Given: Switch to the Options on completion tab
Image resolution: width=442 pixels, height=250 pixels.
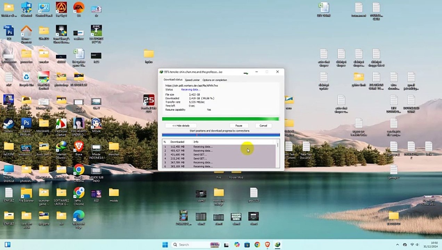Looking at the screenshot, I should tap(215, 80).
